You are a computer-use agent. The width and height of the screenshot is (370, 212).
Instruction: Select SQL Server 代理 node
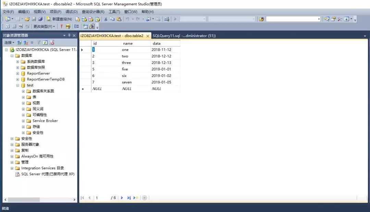coord(48,174)
